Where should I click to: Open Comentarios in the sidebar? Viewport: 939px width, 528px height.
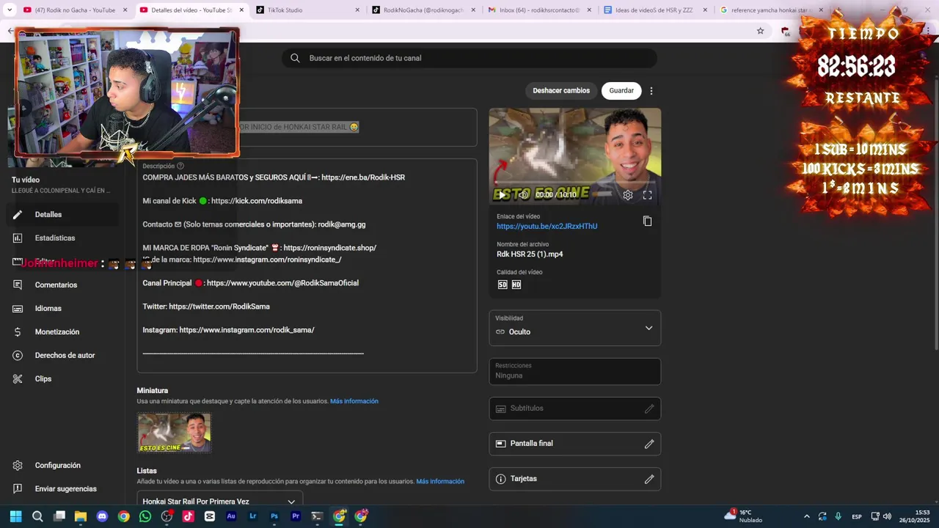pyautogui.click(x=56, y=285)
